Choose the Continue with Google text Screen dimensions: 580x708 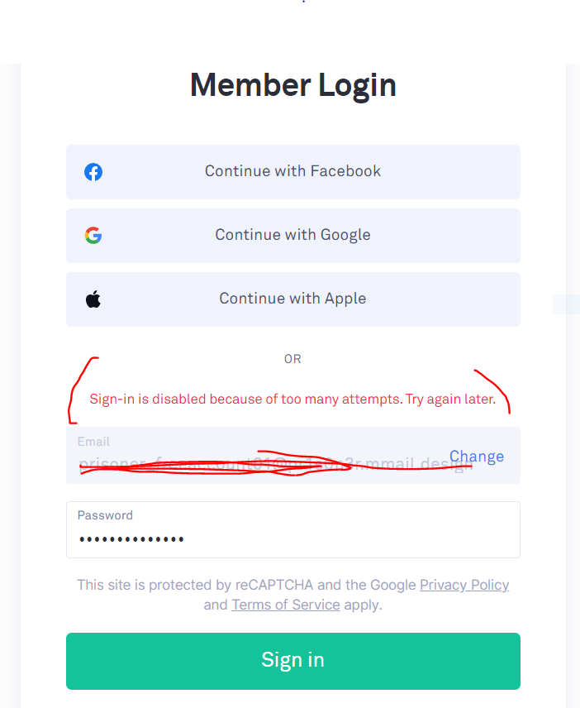292,235
